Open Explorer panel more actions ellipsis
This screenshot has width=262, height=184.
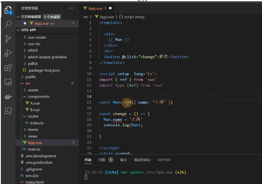click(x=72, y=8)
